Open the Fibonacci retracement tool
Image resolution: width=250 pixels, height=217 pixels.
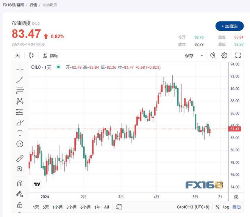(20, 91)
